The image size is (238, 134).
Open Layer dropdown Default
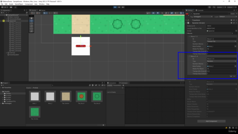pyautogui.click(x=228, y=17)
